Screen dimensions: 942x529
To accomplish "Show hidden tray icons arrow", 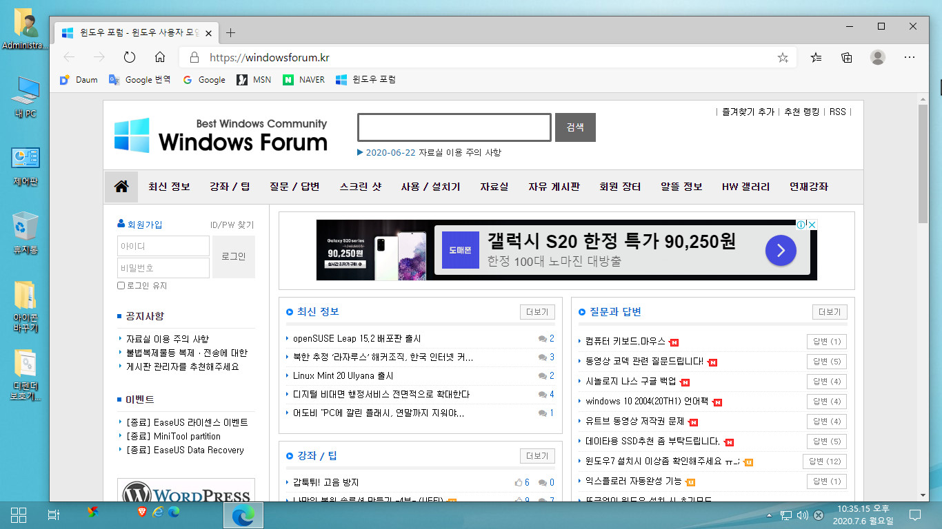I will pos(769,515).
